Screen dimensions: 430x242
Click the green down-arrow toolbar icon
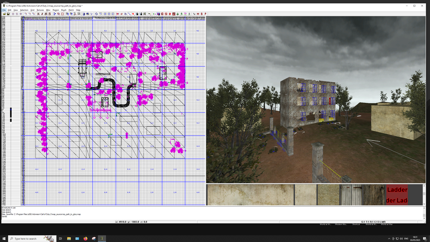pos(178,14)
